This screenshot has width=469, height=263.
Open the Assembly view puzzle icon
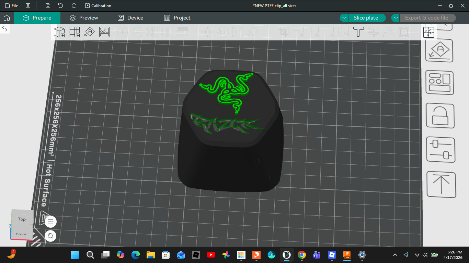click(428, 32)
